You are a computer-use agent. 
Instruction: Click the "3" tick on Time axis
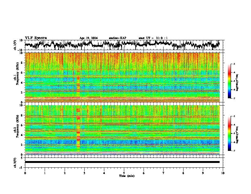pyautogui.click(x=84, y=173)
